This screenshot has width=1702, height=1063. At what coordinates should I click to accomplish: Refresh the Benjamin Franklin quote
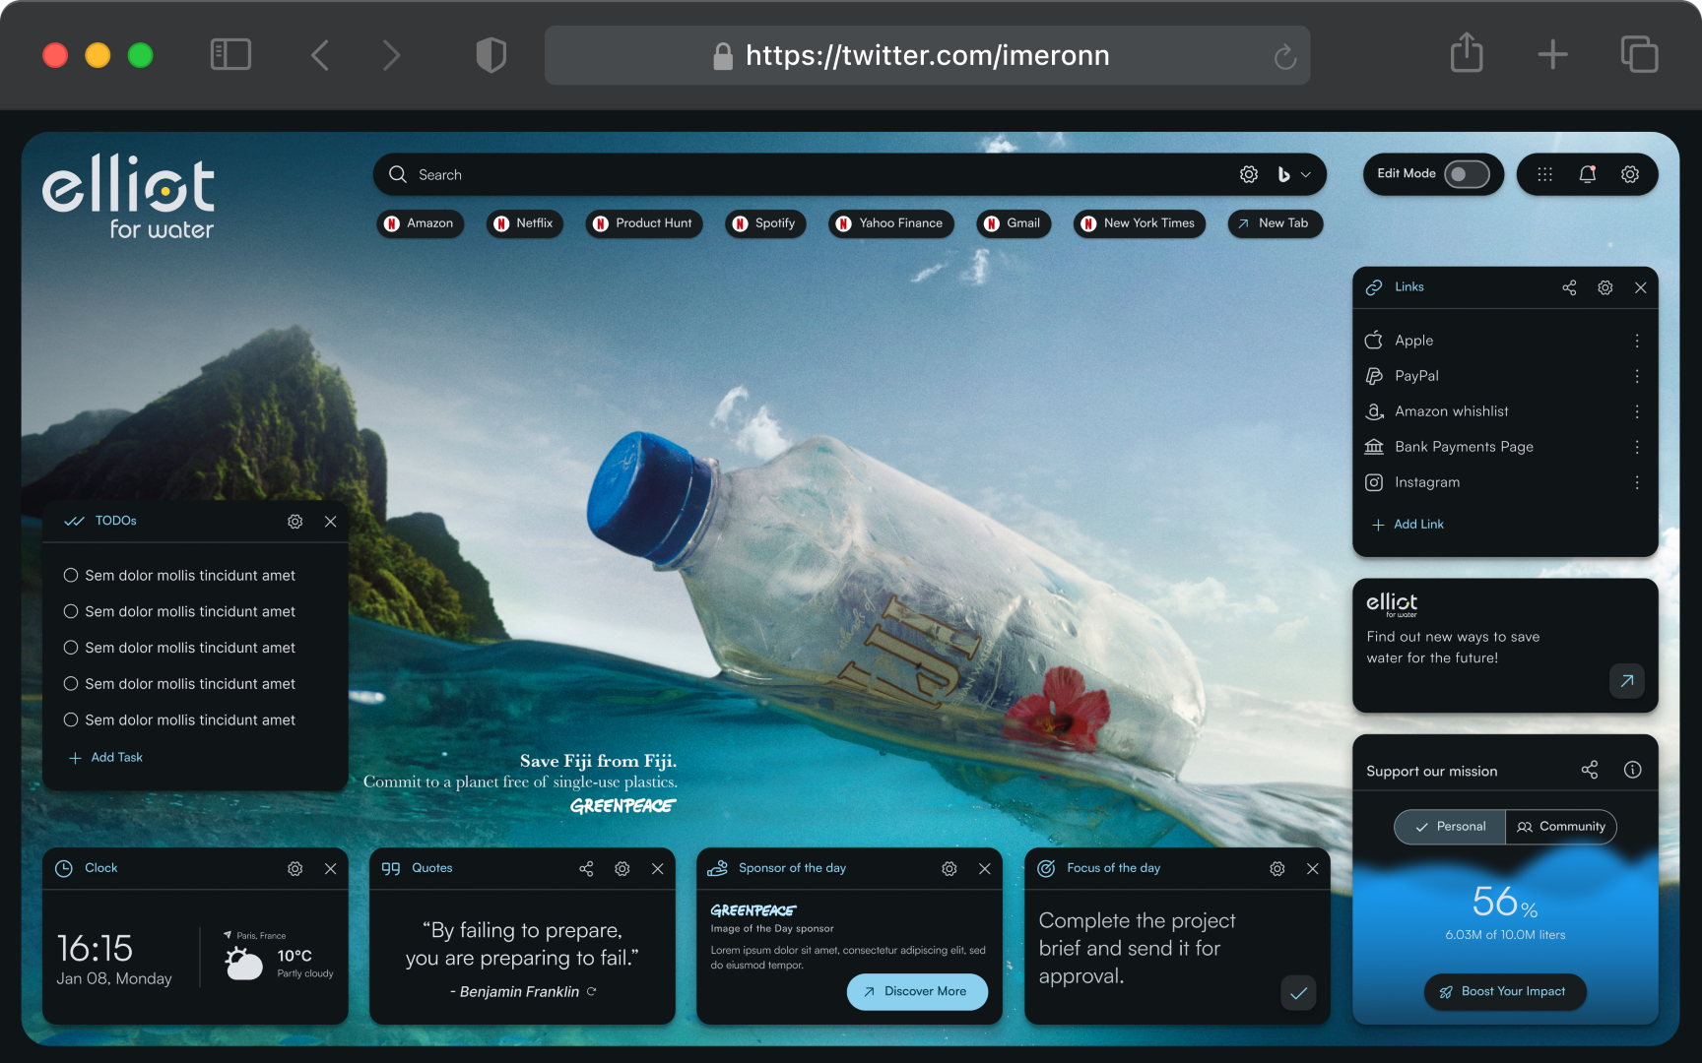pyautogui.click(x=592, y=991)
